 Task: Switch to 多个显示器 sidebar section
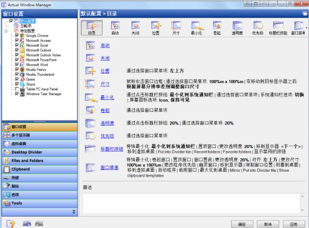click(x=40, y=135)
